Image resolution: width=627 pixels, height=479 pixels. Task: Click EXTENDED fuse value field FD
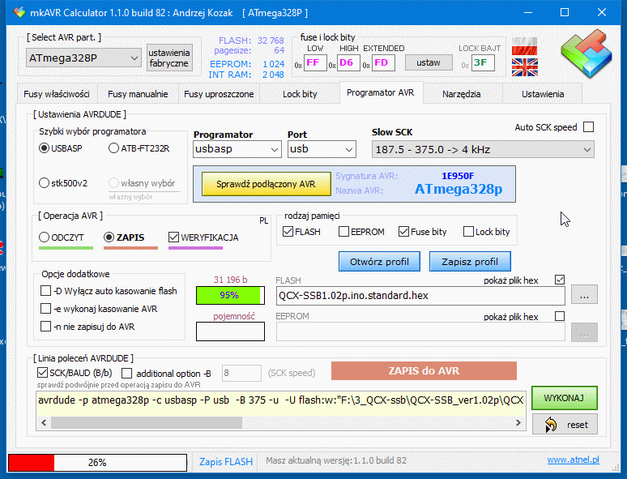click(x=383, y=63)
